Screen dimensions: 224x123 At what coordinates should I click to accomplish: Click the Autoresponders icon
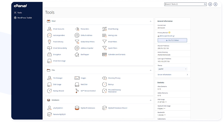point(49,35)
